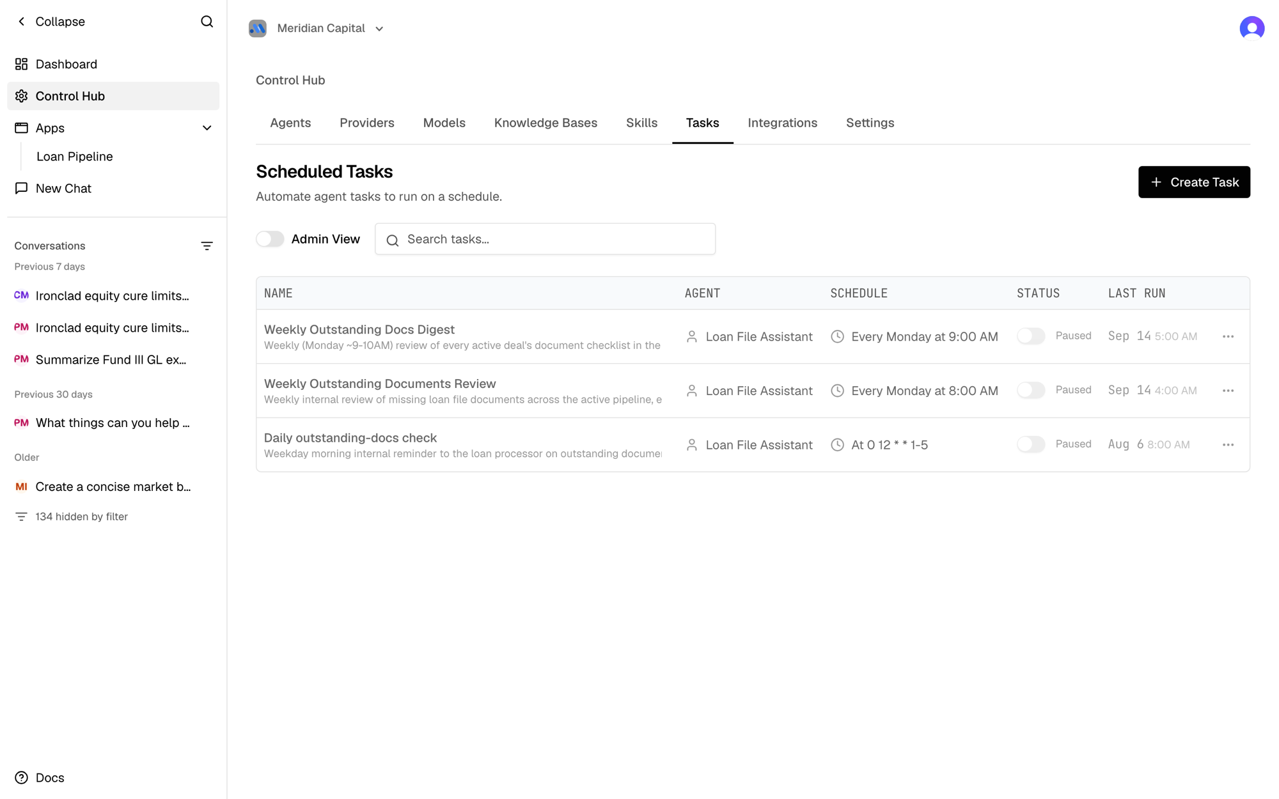Open Create a concise market conversation
This screenshot has height=799, width=1279.
[113, 487]
